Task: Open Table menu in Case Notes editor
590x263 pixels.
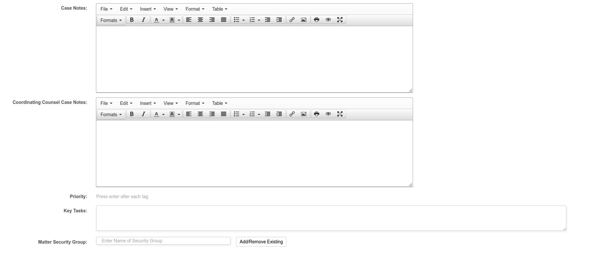Action: pos(220,9)
